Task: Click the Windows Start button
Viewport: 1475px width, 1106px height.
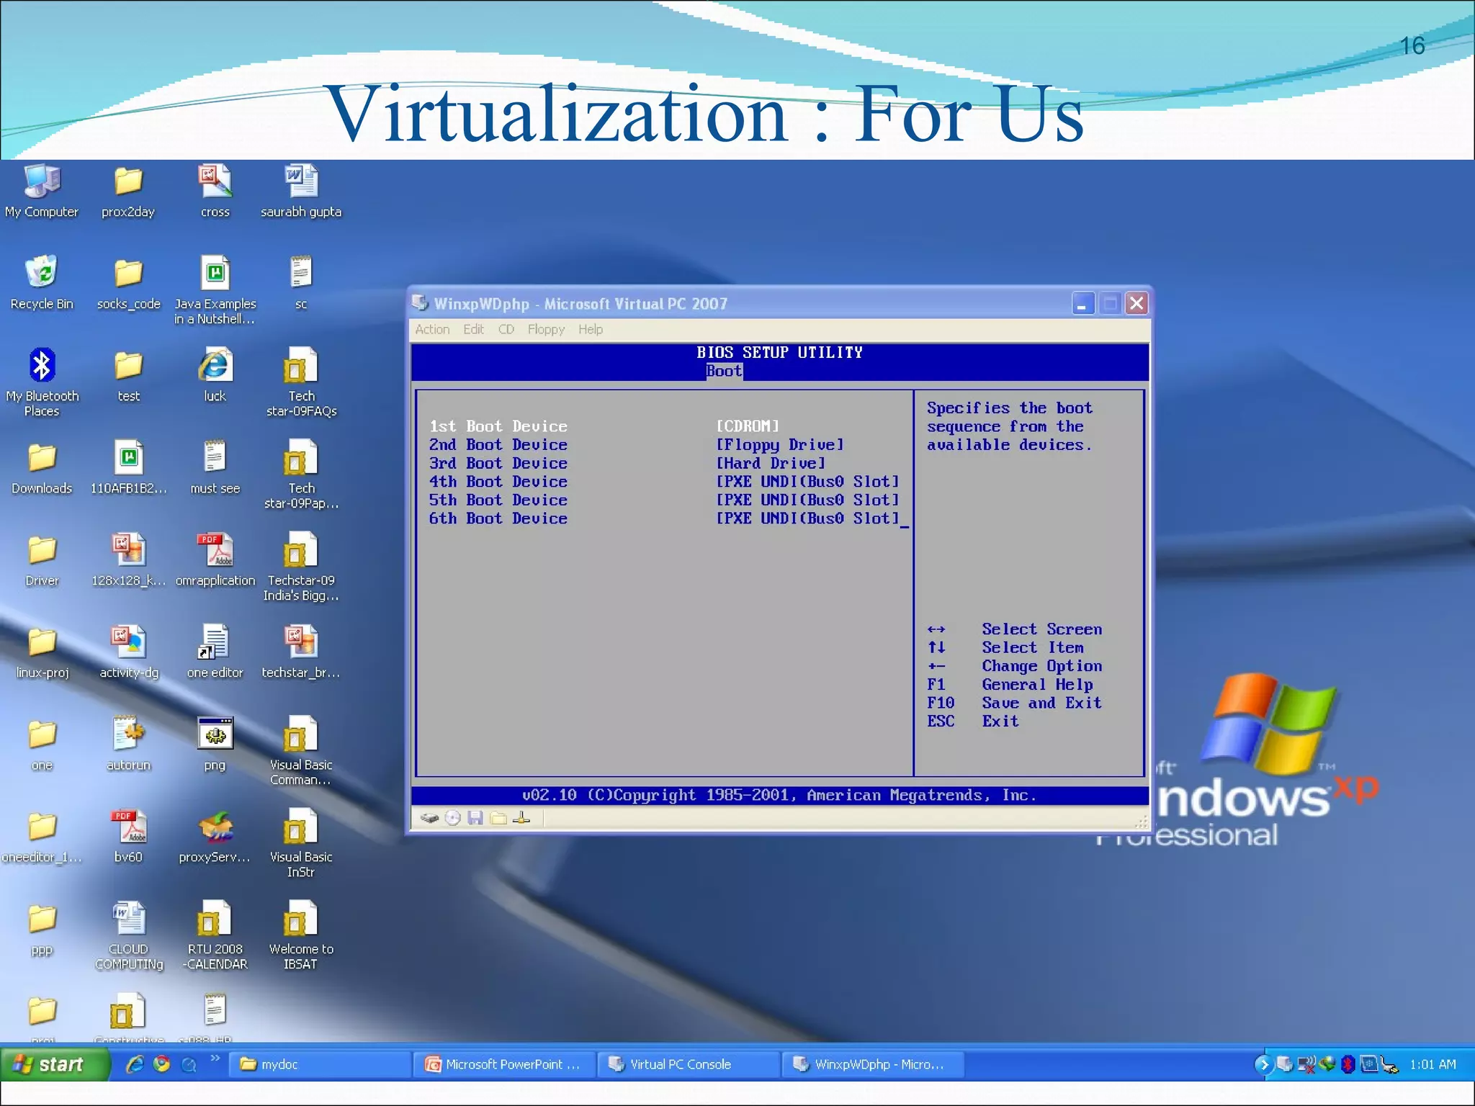Action: click(55, 1064)
